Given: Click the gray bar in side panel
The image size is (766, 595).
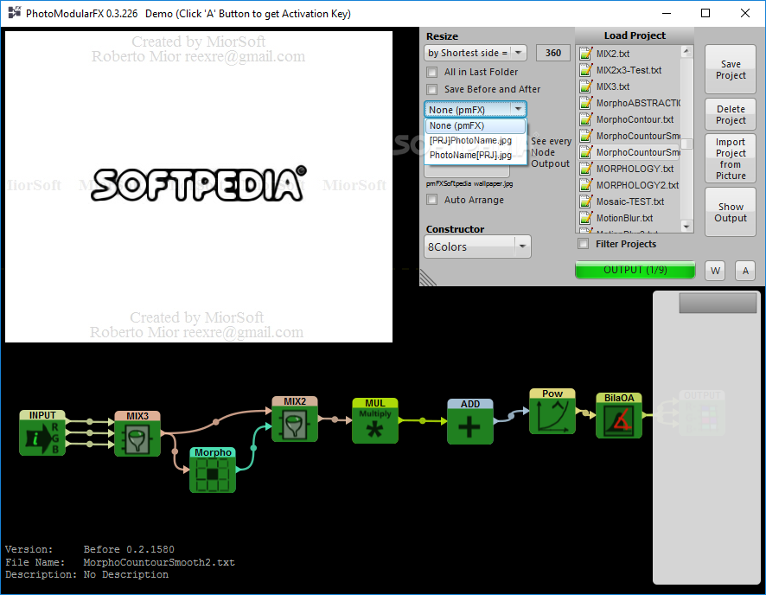Looking at the screenshot, I should tap(718, 303).
